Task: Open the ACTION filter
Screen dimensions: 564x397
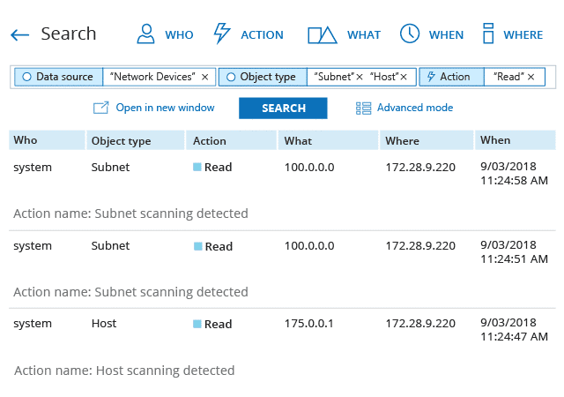Action: (263, 35)
